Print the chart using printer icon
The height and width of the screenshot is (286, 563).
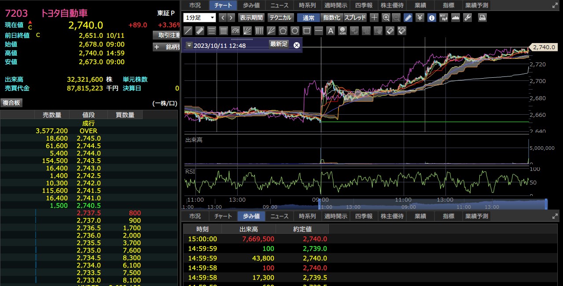pos(482,18)
